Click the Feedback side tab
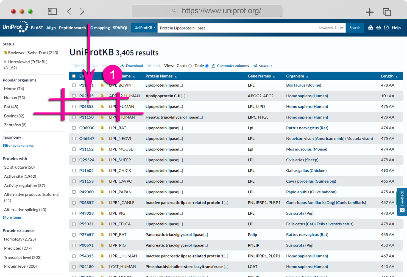407x277 pixels. 402,202
